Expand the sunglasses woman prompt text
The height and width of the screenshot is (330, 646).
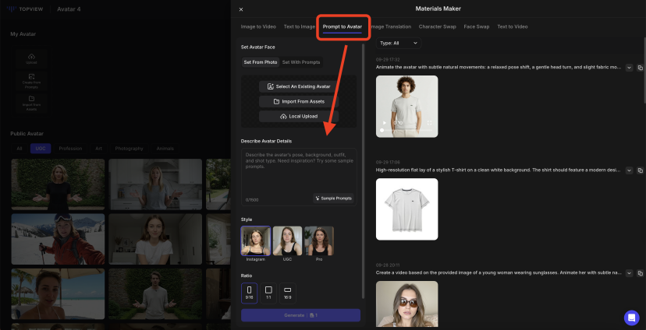pyautogui.click(x=629, y=273)
